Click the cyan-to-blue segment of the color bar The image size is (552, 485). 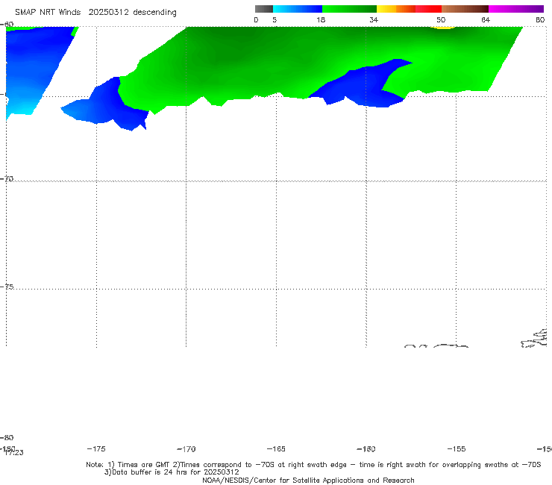[298, 9]
